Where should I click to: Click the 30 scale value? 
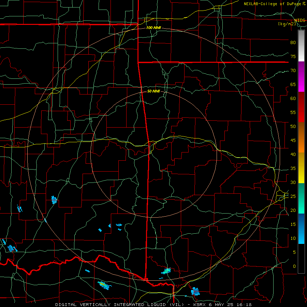coord(293,182)
